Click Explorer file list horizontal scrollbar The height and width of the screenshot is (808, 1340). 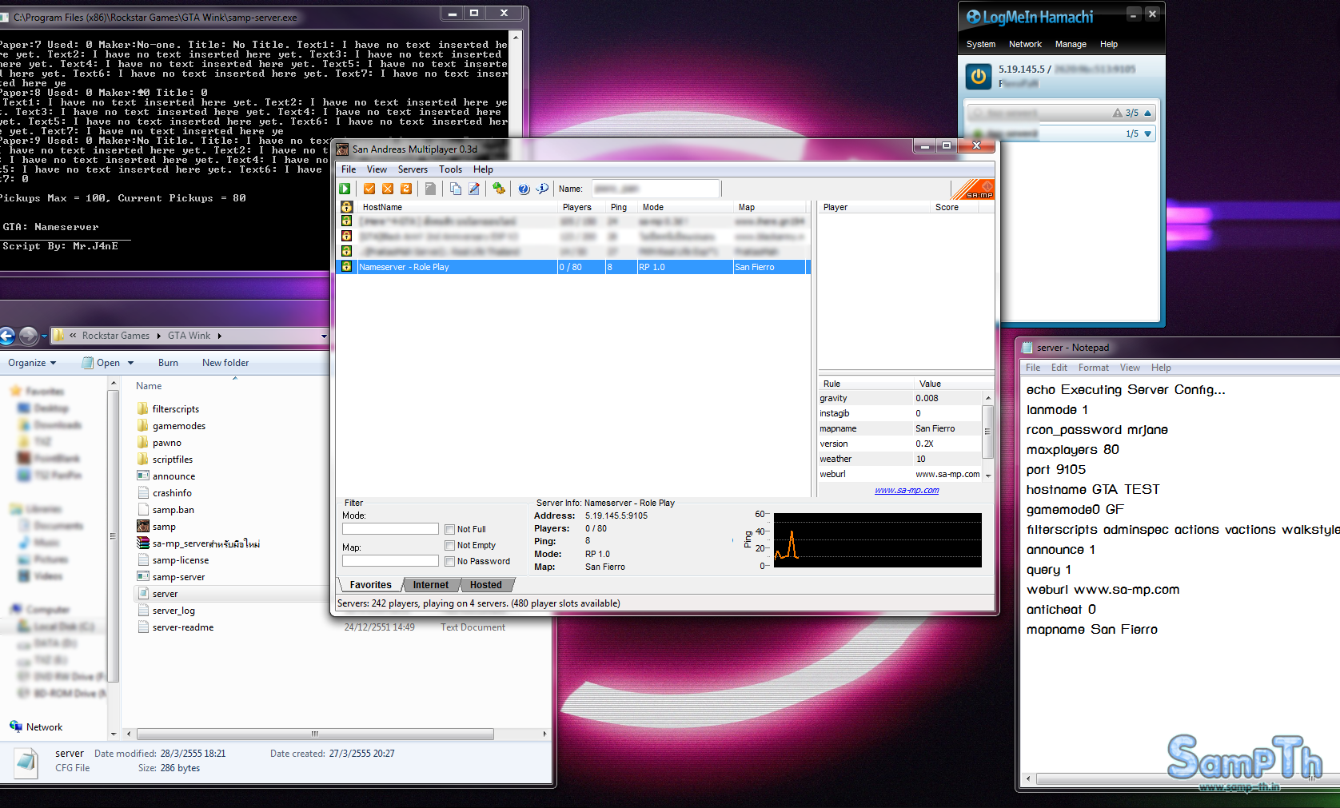click(337, 734)
